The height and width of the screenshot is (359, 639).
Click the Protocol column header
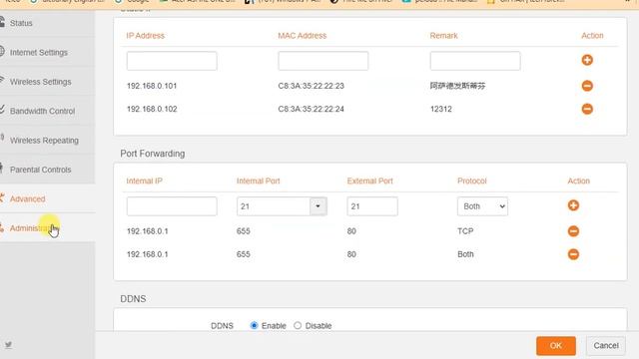click(x=471, y=180)
